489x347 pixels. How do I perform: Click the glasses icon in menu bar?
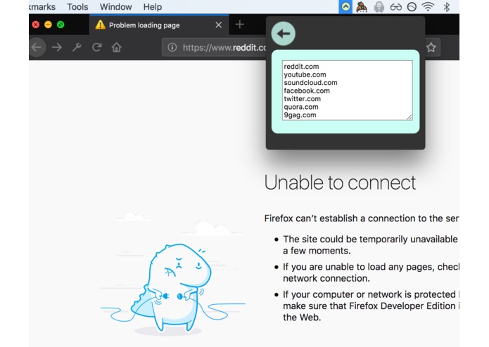click(395, 7)
